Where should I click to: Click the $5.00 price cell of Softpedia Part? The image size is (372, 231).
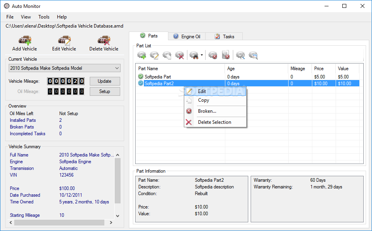click(319, 77)
